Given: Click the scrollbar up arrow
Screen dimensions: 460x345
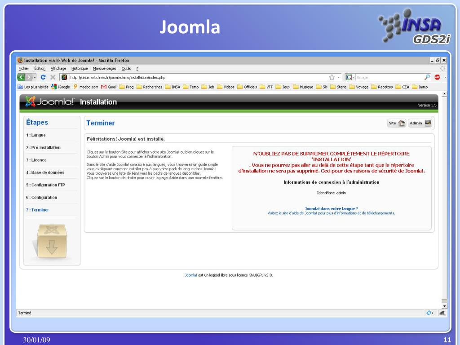Looking at the screenshot, I should (444, 94).
